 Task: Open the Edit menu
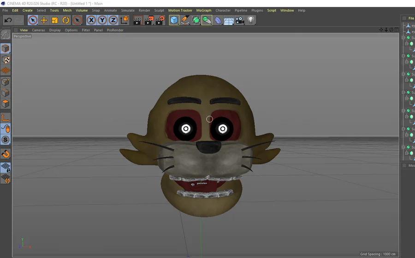(15, 10)
